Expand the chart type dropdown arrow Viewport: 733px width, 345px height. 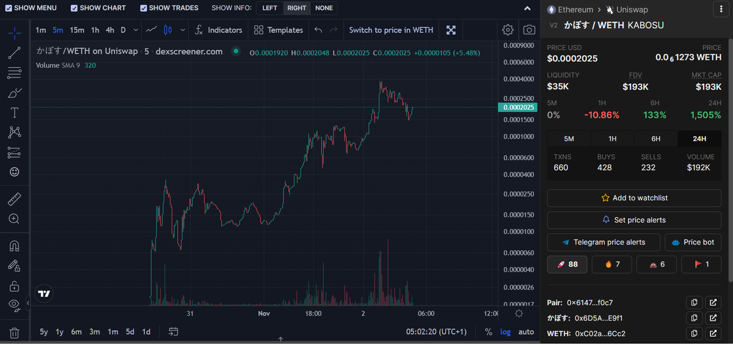(x=183, y=30)
